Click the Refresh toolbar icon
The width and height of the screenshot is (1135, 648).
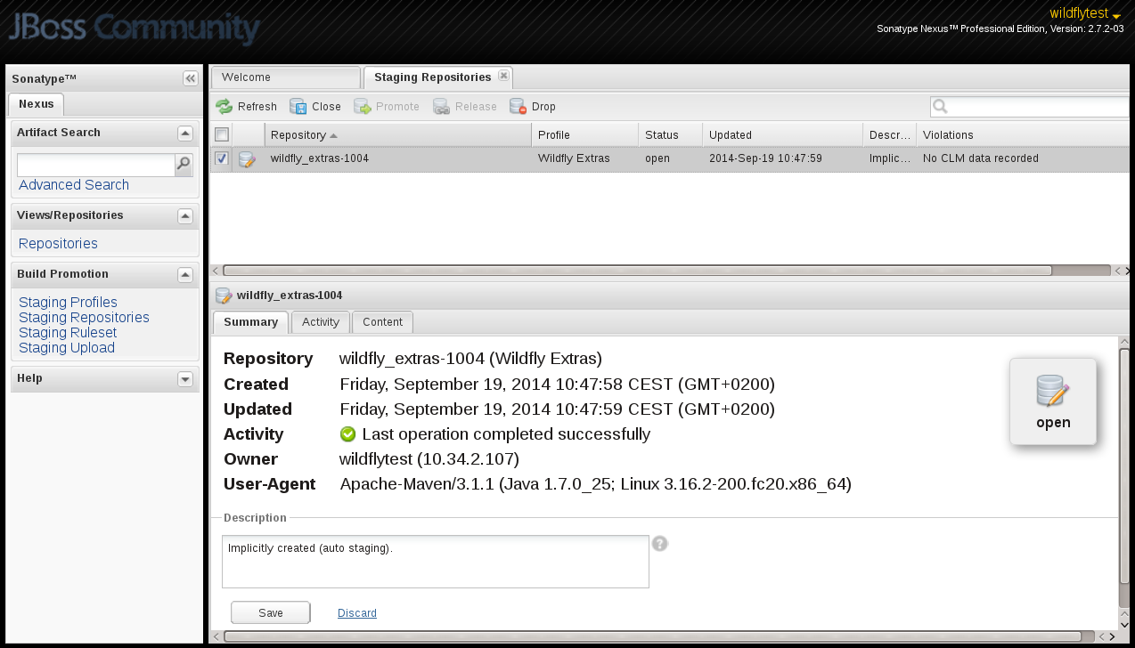(x=225, y=107)
